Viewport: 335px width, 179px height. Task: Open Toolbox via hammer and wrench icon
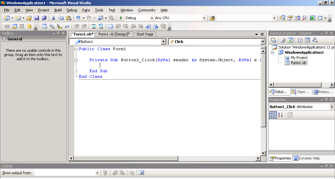click(305, 18)
